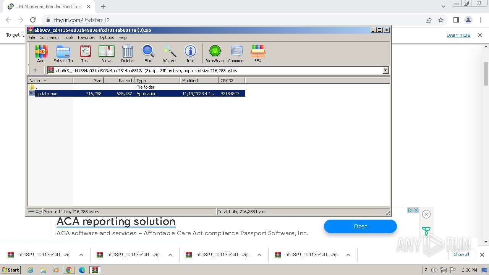The image size is (489, 275).
Task: Expand options for first downloaded zip
Action: pyautogui.click(x=81, y=255)
